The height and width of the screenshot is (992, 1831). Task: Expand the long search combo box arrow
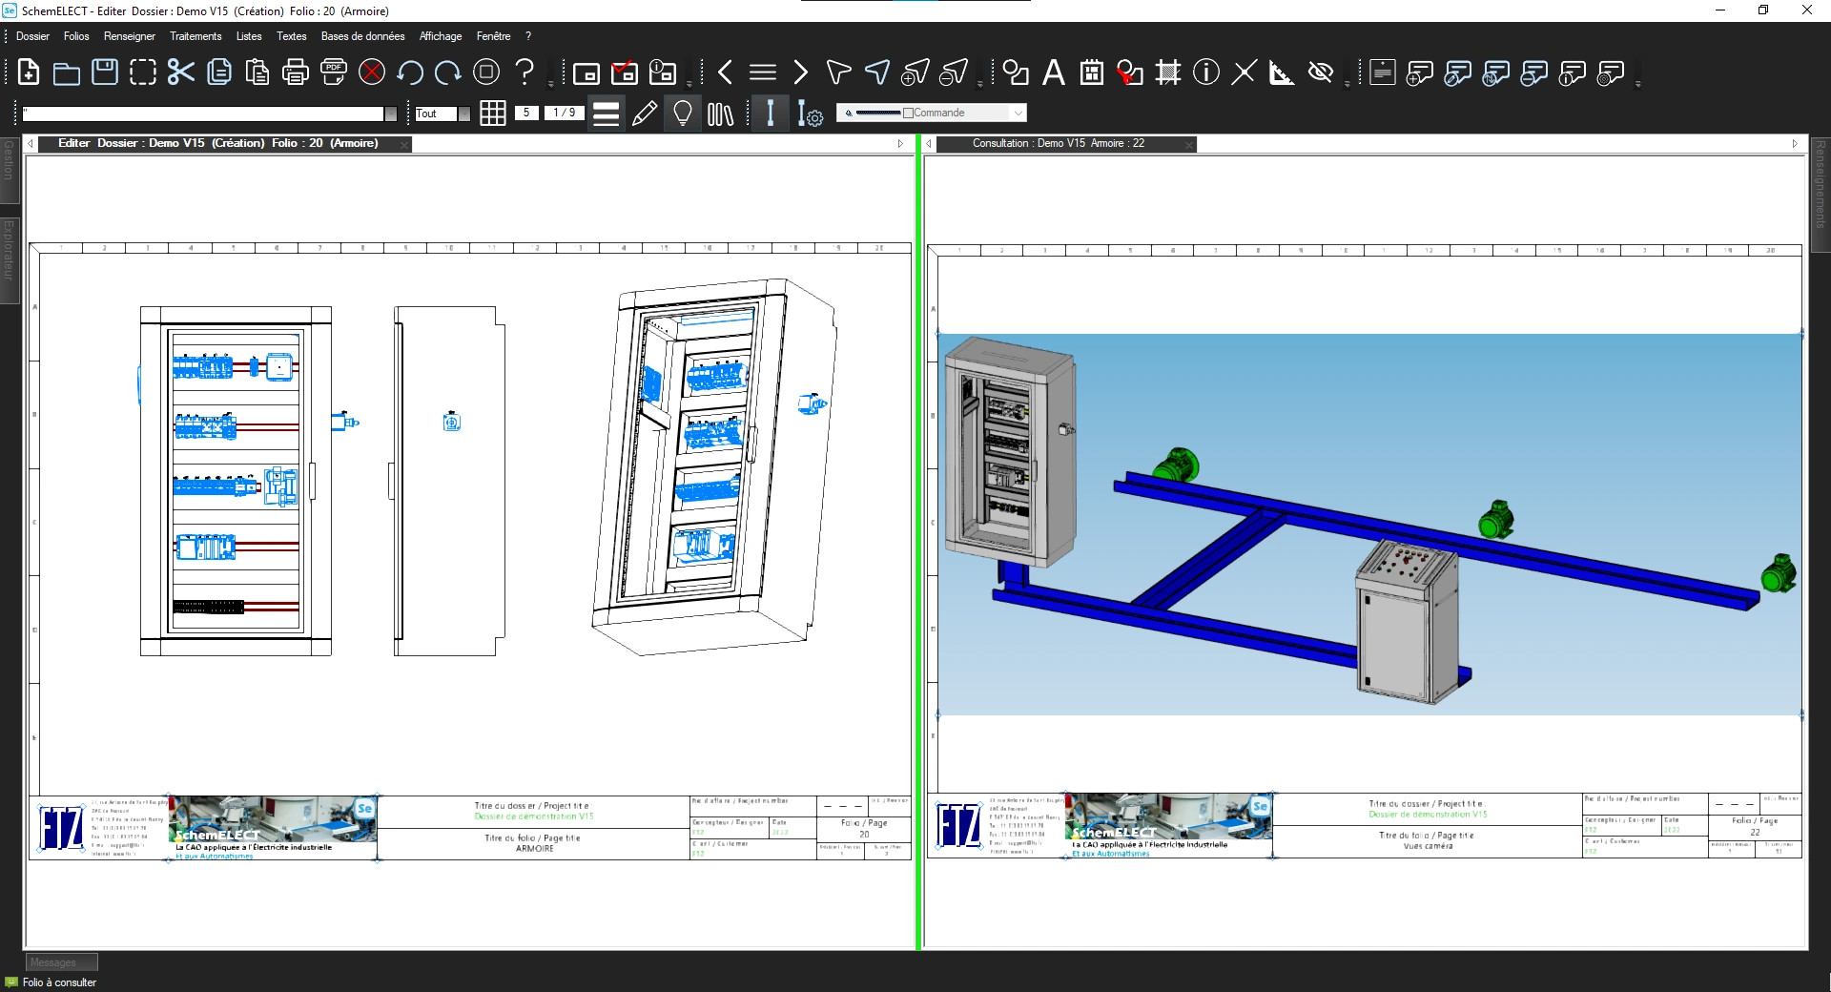click(x=390, y=114)
